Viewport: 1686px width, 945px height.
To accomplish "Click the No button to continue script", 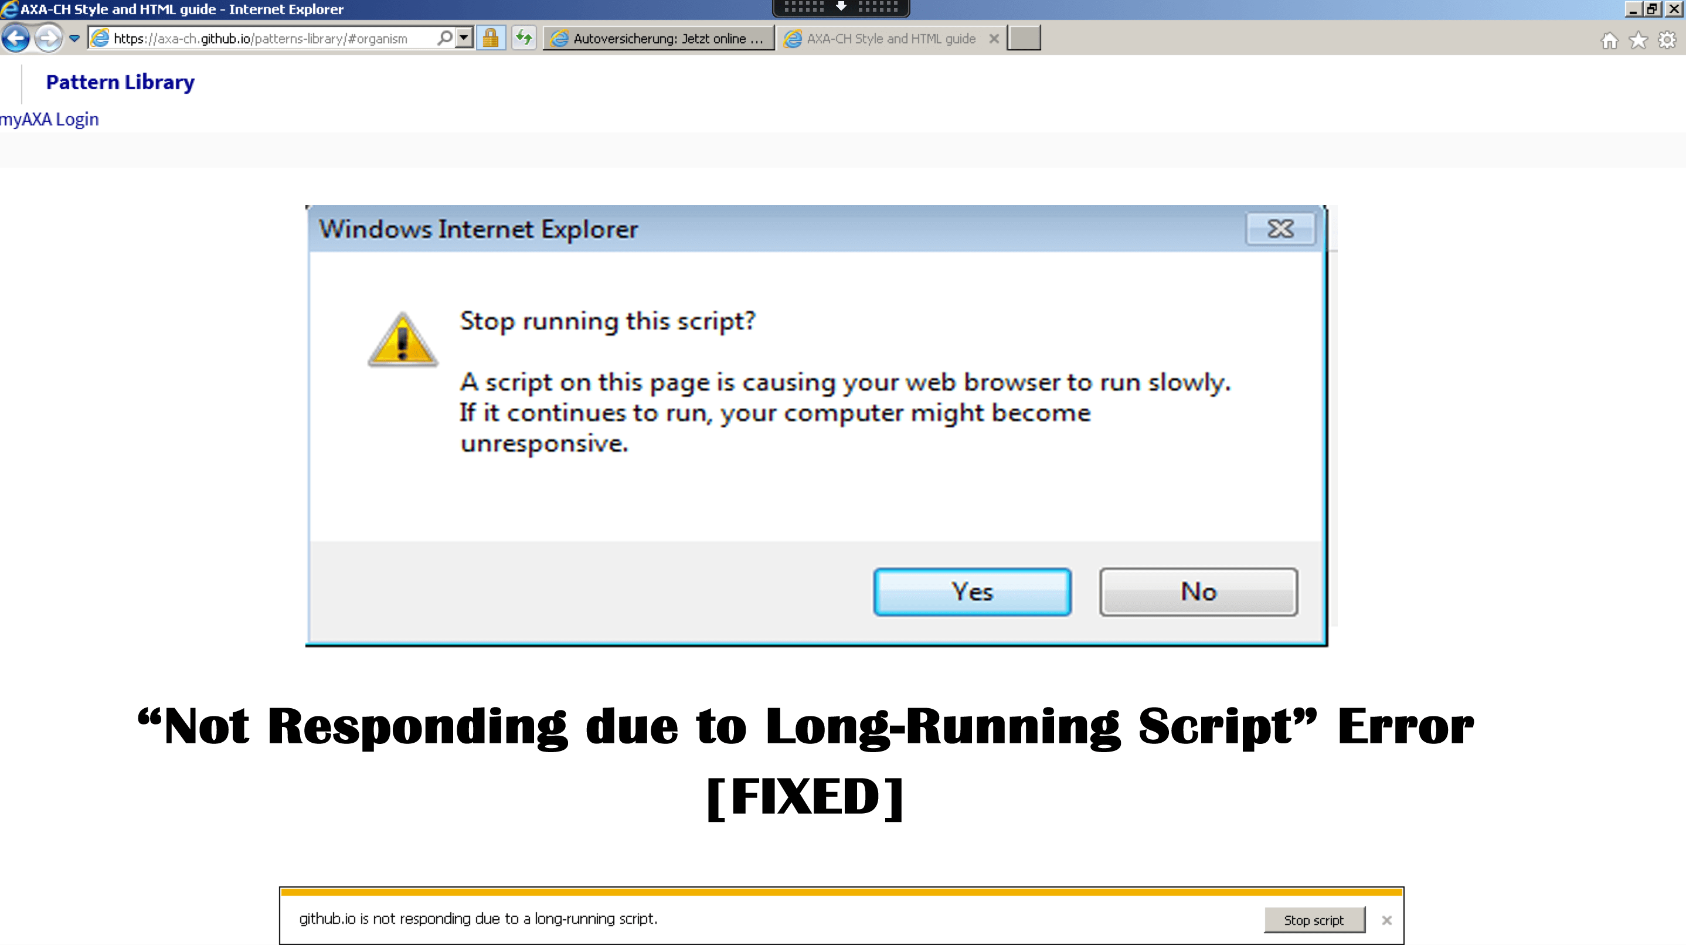I will 1198,592.
